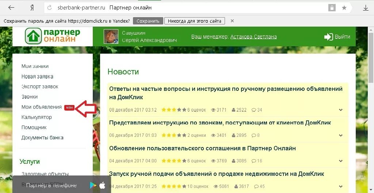Open news Представляем инструкцию по звонкам
This screenshot has width=374, height=193.
(220, 123)
